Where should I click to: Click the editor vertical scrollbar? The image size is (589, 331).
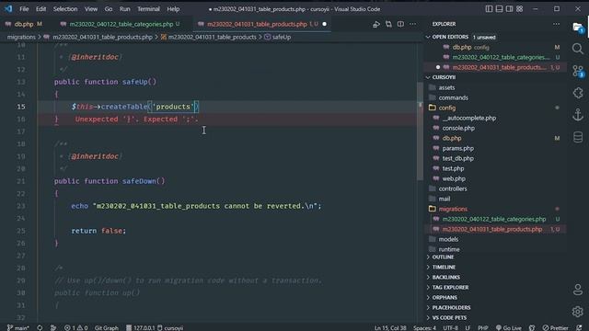pyautogui.click(x=420, y=131)
